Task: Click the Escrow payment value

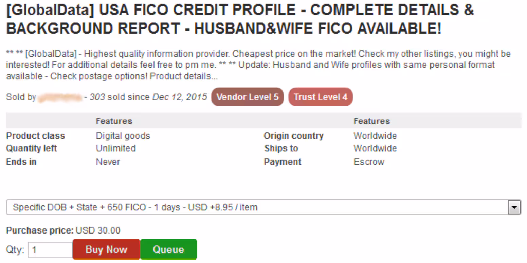Action: pos(369,162)
